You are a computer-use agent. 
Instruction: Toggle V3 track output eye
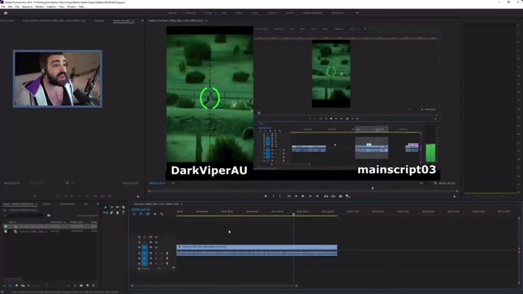tap(156, 237)
